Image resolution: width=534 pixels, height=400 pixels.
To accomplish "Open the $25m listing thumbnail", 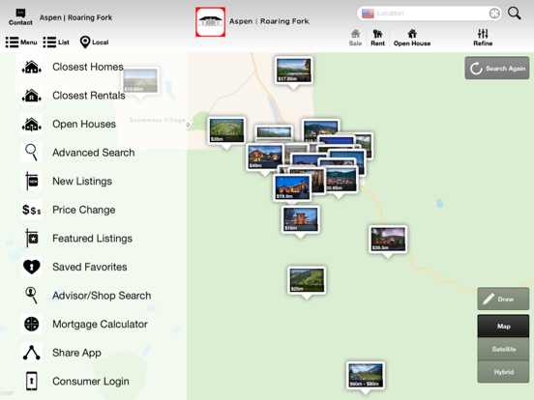I will click(307, 280).
